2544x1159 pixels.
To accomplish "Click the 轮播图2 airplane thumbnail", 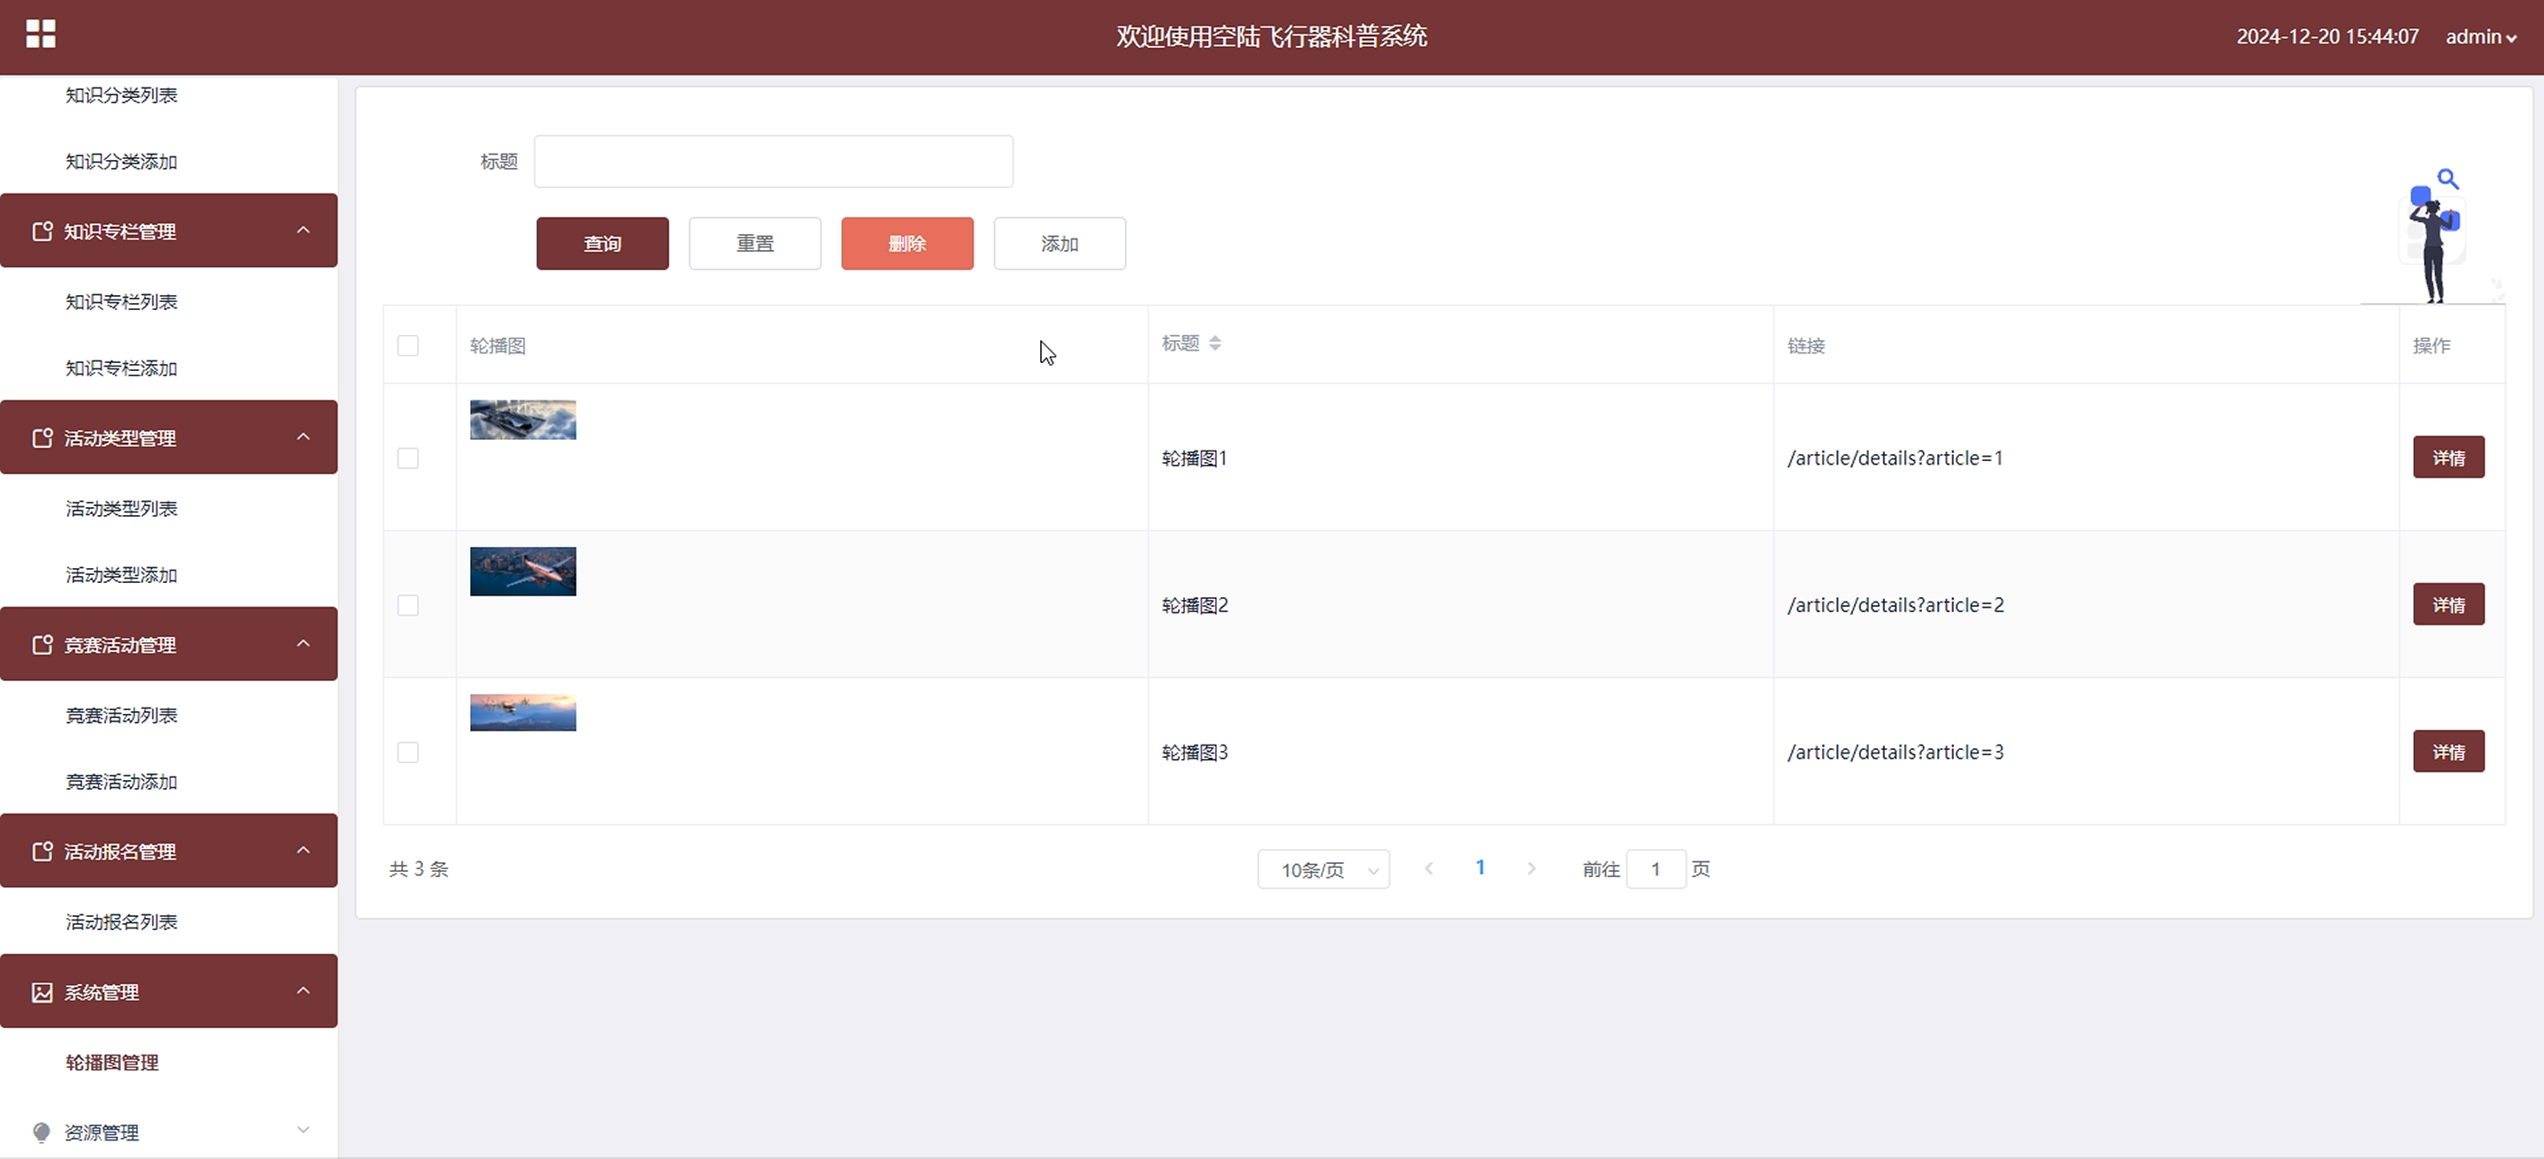I will 522,572.
